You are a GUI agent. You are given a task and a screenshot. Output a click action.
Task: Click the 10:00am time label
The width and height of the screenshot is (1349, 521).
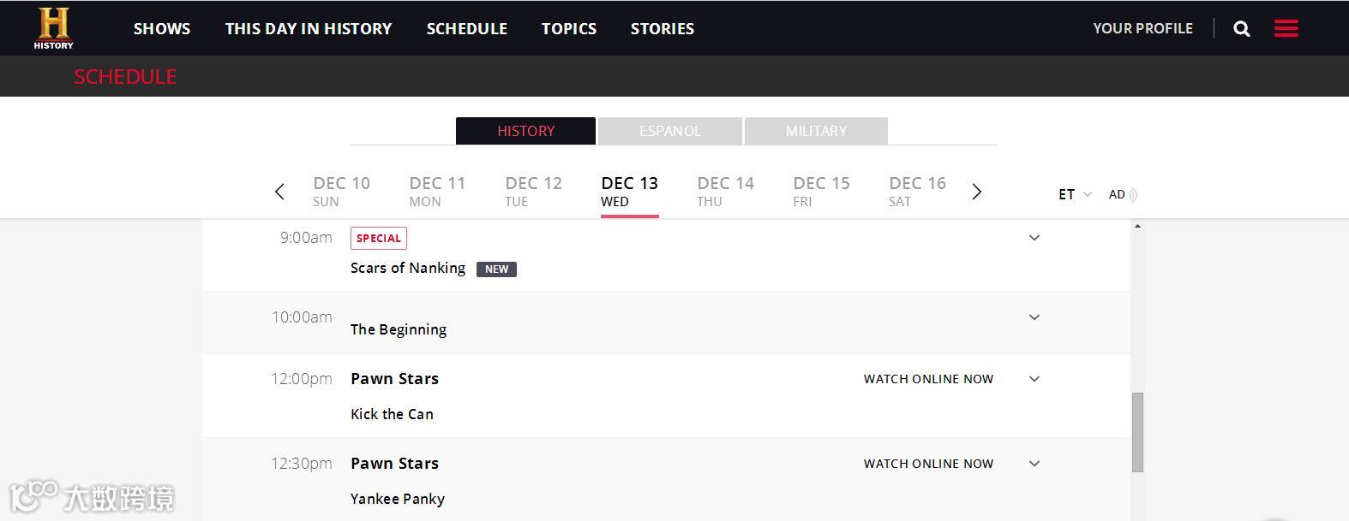point(302,317)
